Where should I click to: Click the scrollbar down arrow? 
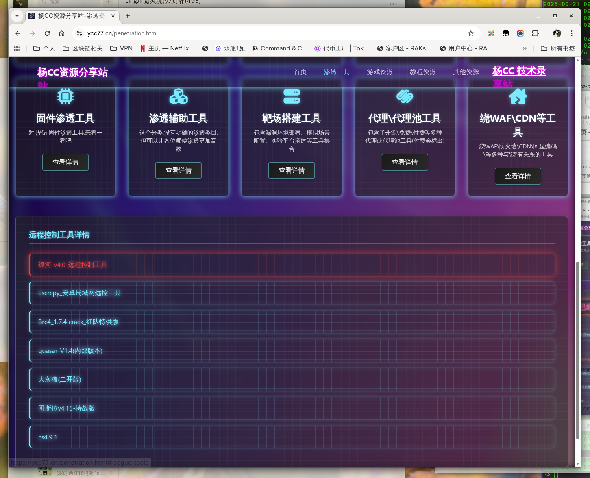[577, 464]
